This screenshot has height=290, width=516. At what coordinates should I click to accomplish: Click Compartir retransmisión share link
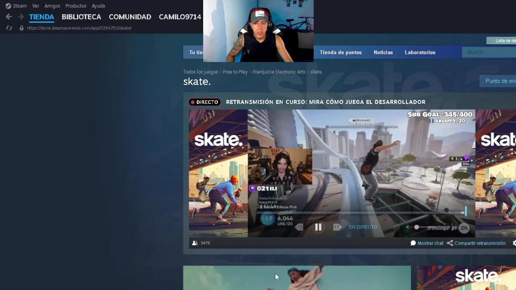[x=480, y=243]
